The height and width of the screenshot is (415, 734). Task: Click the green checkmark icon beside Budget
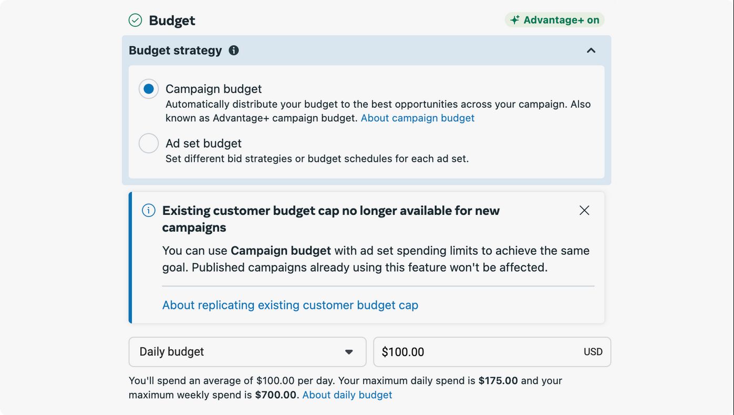click(x=135, y=20)
